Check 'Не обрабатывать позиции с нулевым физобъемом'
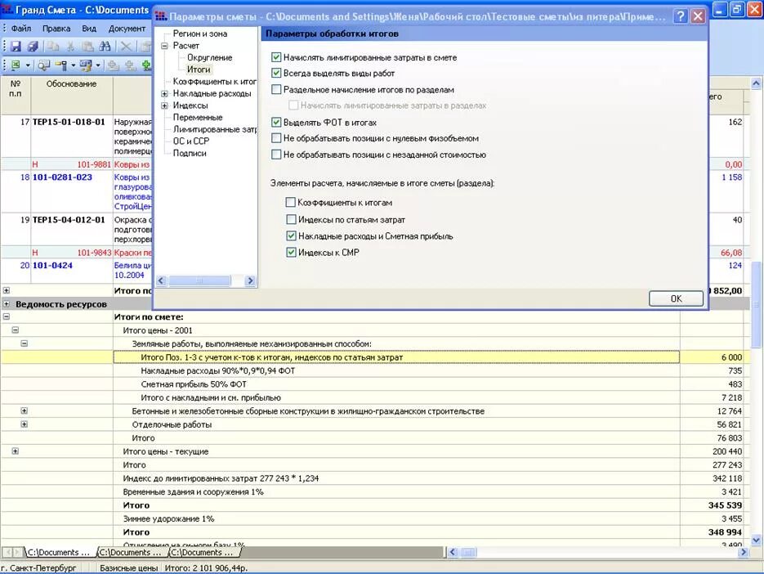This screenshot has width=764, height=574. click(276, 138)
